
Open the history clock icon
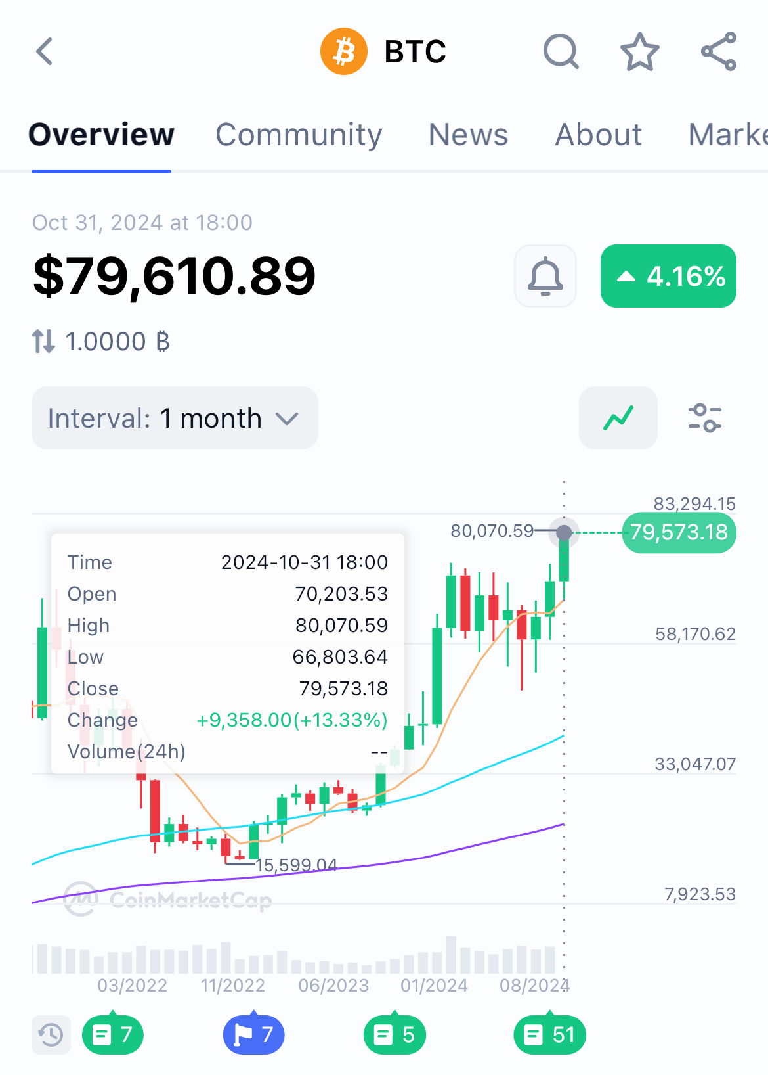51,1035
